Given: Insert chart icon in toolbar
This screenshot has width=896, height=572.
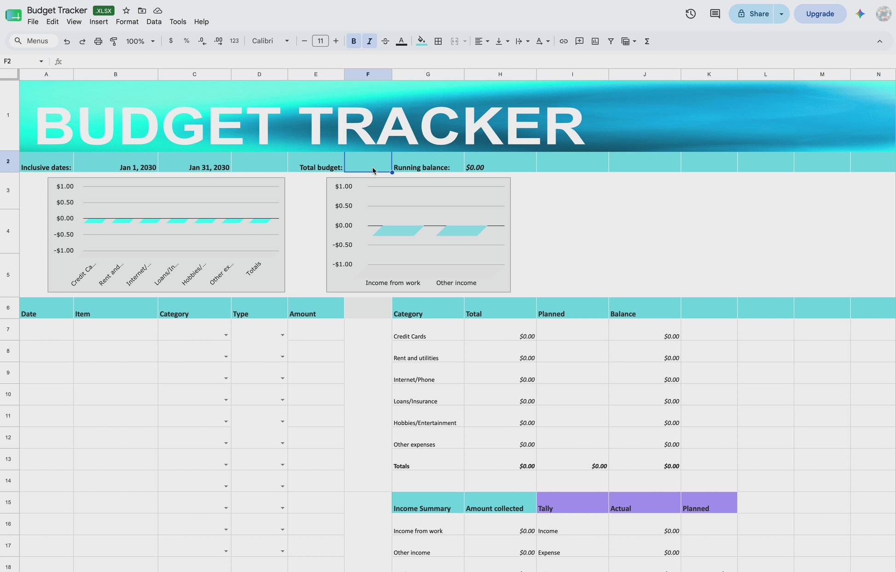Looking at the screenshot, I should pos(595,41).
